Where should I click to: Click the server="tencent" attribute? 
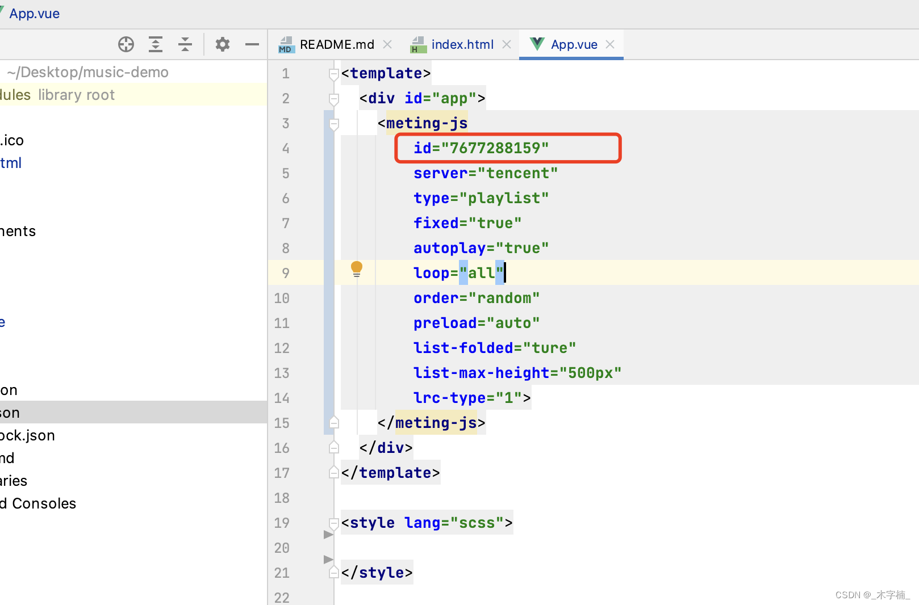[486, 173]
